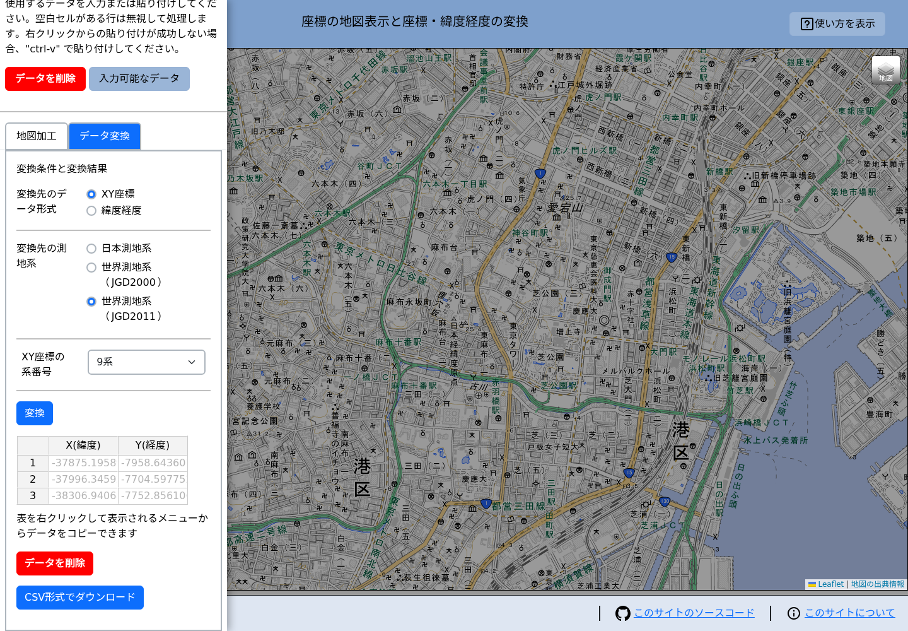Click the 入力可能なデータ button
The width and height of the screenshot is (908, 631).
point(139,79)
